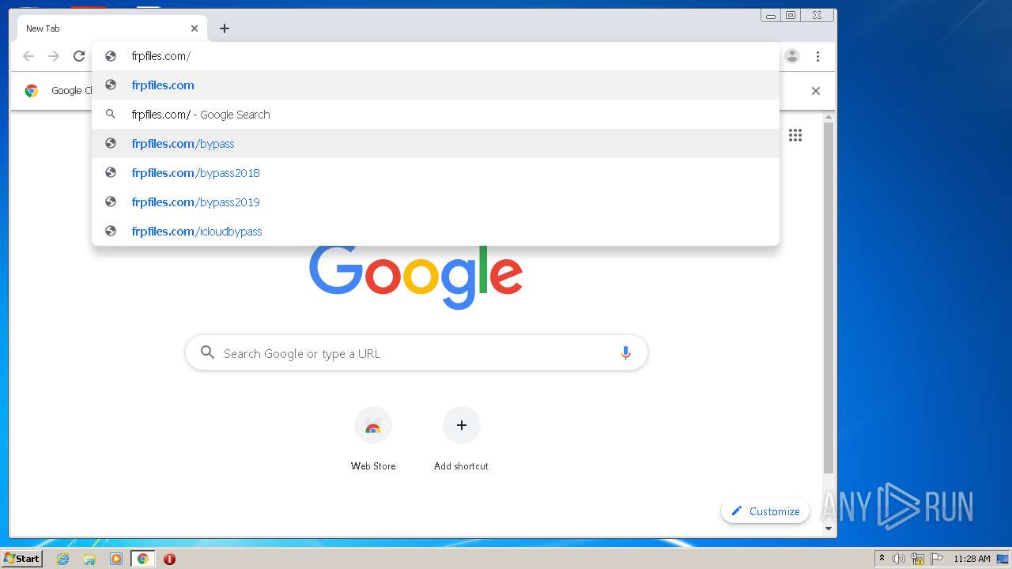Click the browser back arrow
This screenshot has height=569, width=1012.
point(28,56)
